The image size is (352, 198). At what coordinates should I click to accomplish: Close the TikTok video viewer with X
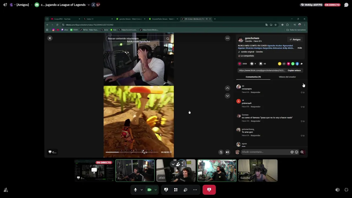tap(50, 38)
